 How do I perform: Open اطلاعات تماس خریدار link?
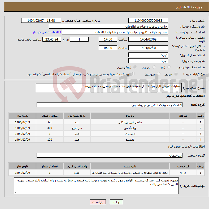[47, 32]
